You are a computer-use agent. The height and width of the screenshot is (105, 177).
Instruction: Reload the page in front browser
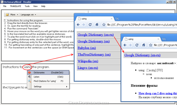point(137,45)
